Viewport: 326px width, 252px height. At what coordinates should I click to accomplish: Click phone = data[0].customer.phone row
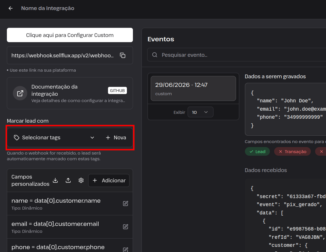tap(70, 245)
